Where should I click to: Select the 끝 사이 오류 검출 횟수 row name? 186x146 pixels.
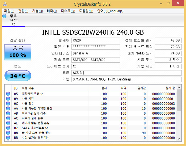(x=36, y=133)
